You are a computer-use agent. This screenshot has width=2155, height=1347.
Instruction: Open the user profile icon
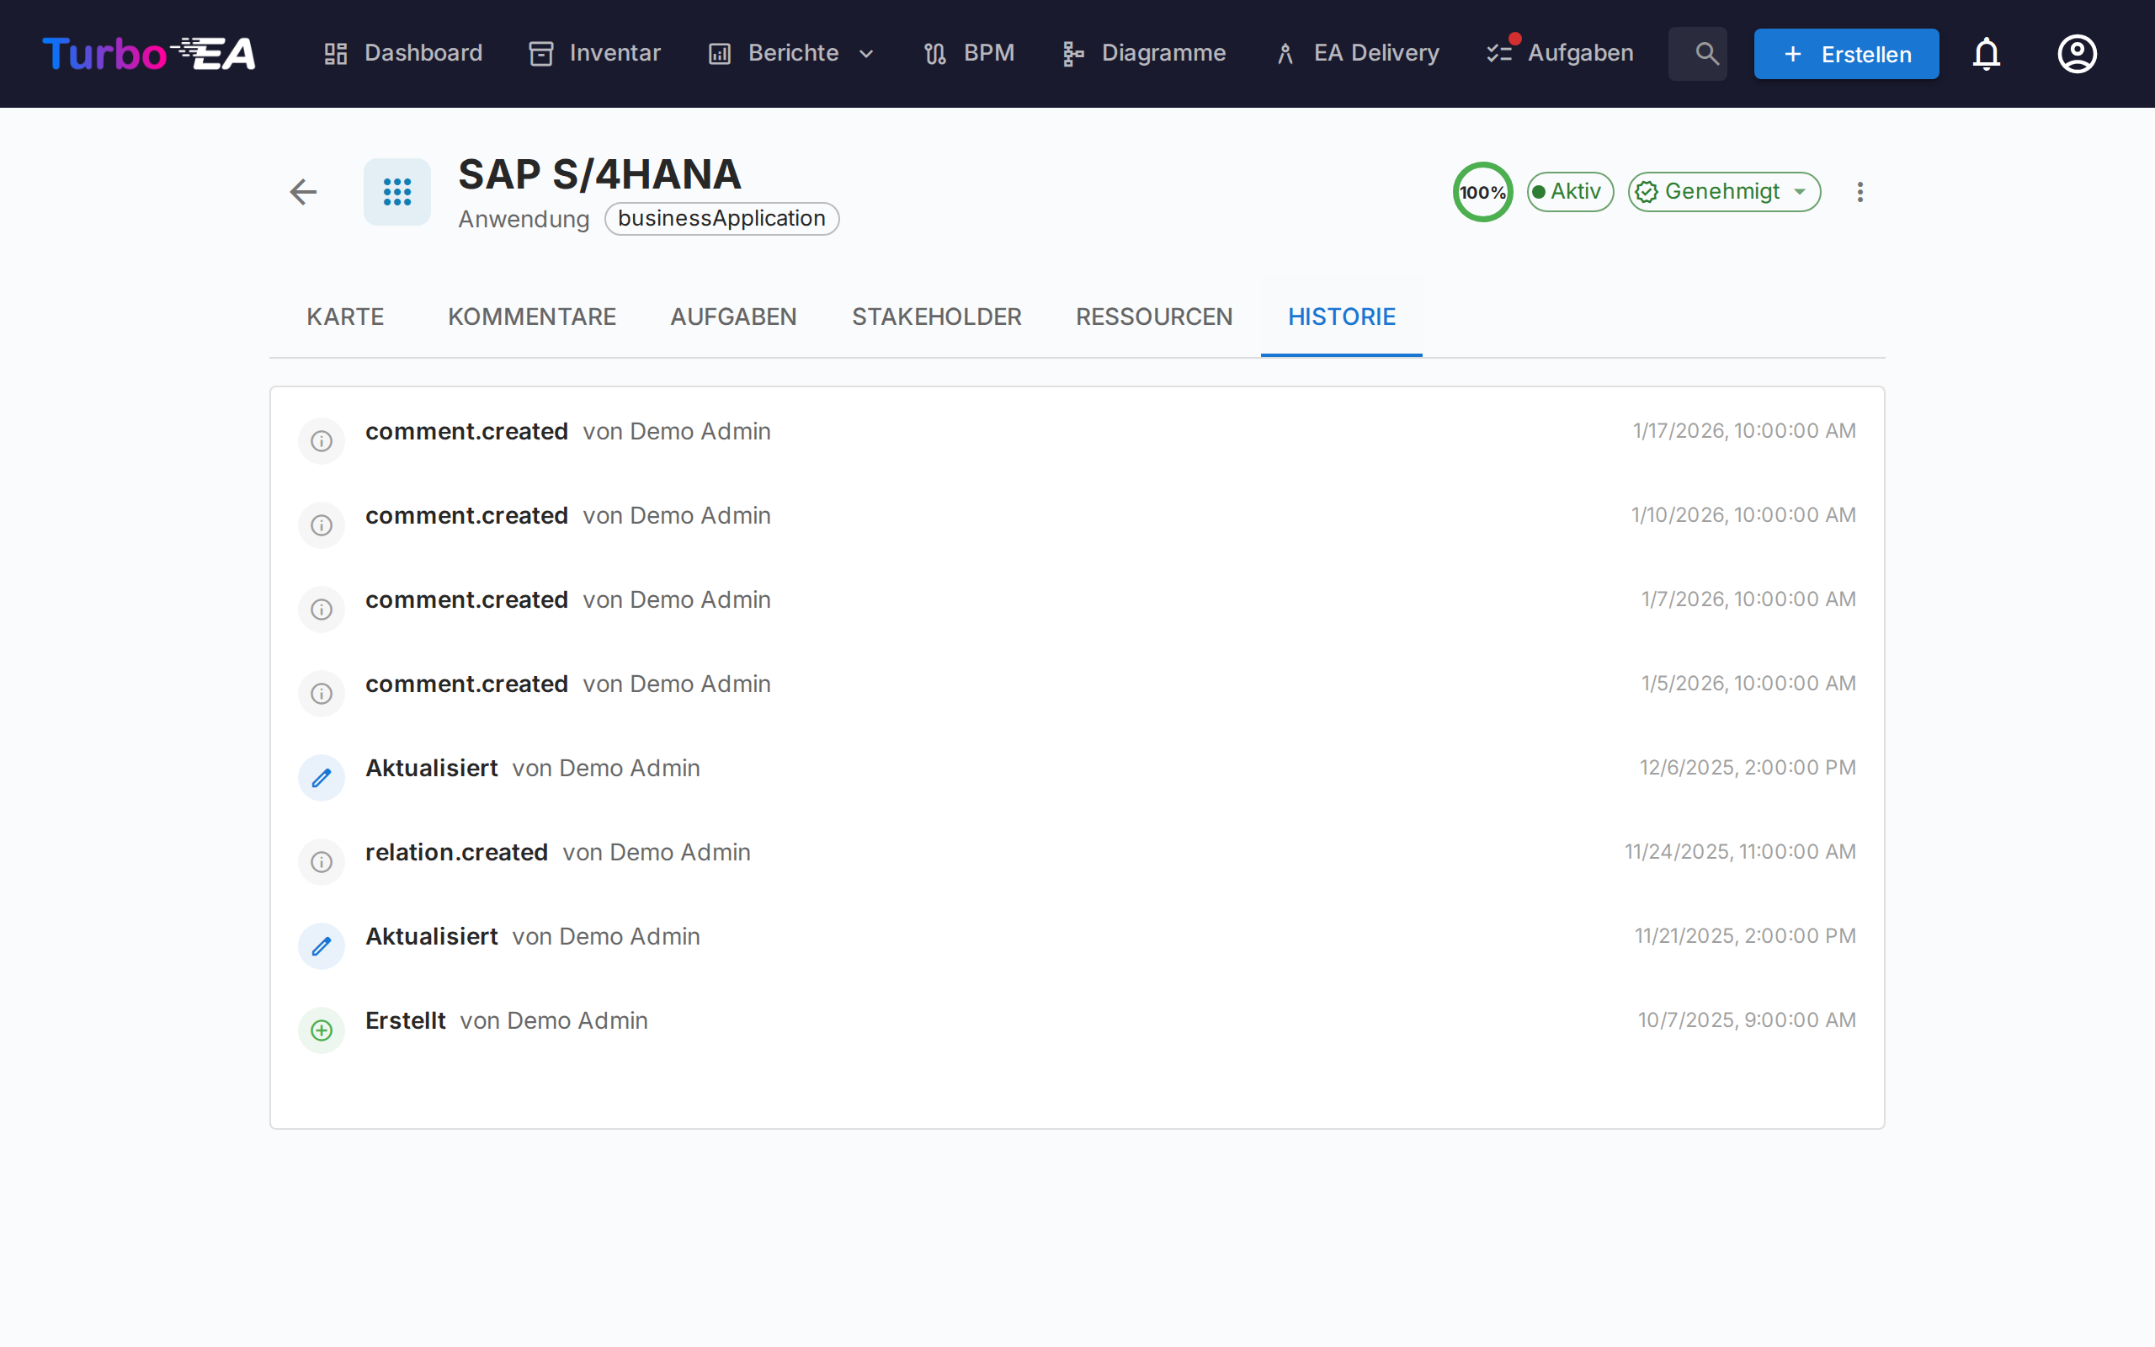point(2077,55)
